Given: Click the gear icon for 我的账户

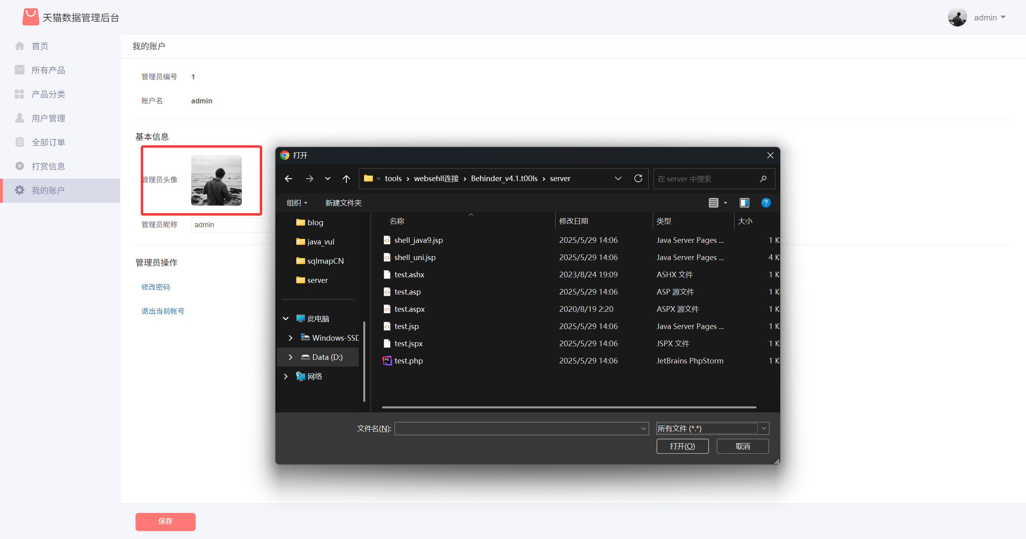Looking at the screenshot, I should 20,190.
